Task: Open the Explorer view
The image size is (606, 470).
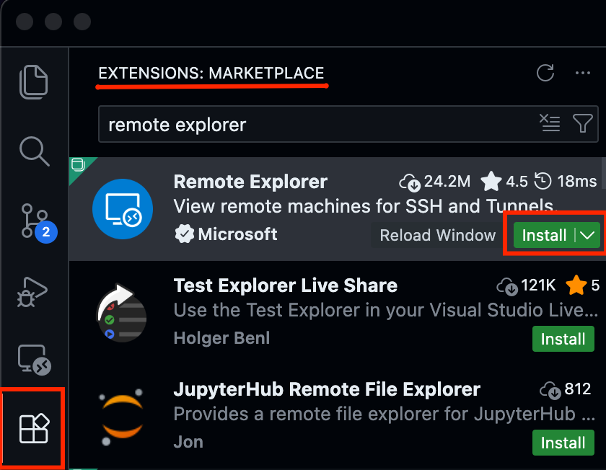Action: click(x=34, y=81)
